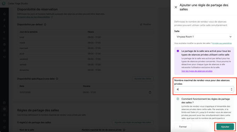Click Ajouter une règle de partage des salles button
This screenshot has height=132, width=237.
pyautogui.click(x=133, y=122)
